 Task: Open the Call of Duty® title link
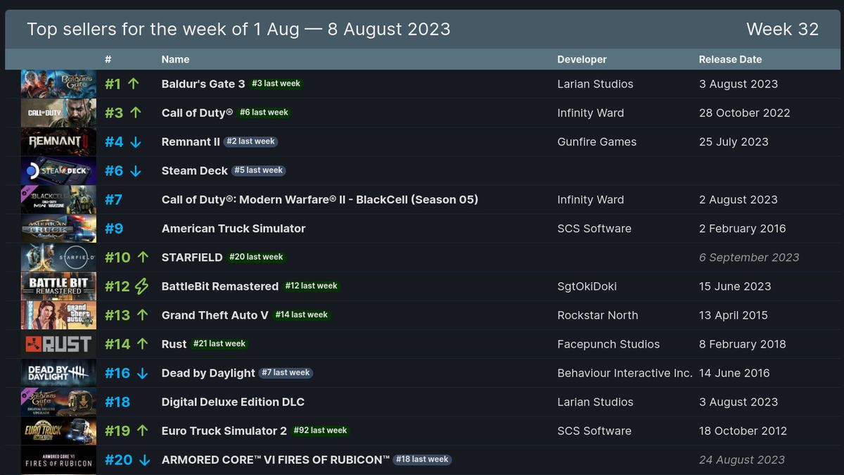(x=198, y=113)
